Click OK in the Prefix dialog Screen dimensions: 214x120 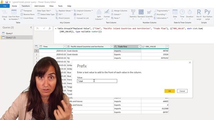(x=170, y=91)
